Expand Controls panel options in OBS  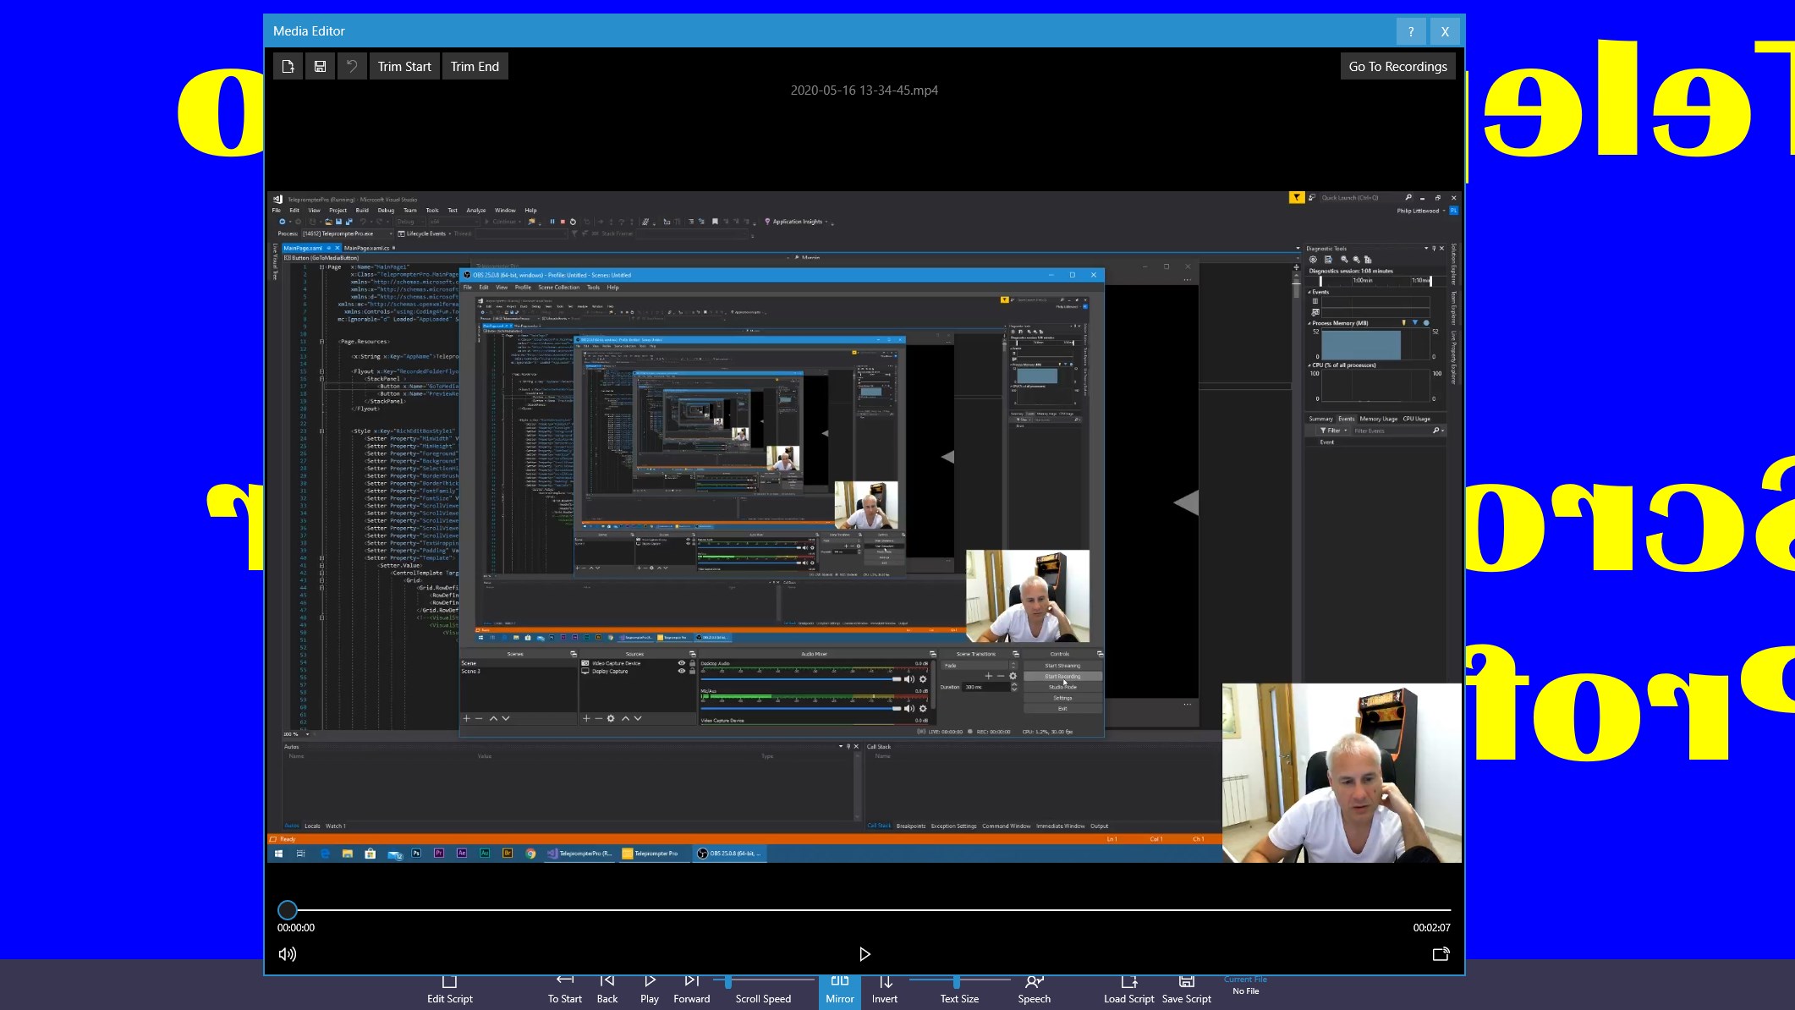click(x=1099, y=654)
